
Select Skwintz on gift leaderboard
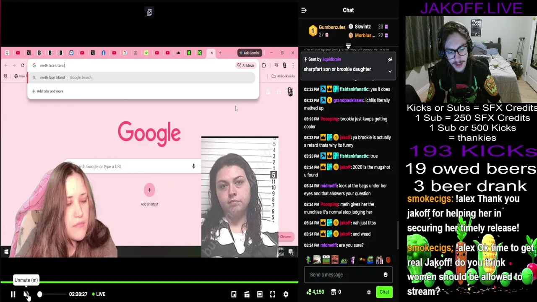(362, 26)
